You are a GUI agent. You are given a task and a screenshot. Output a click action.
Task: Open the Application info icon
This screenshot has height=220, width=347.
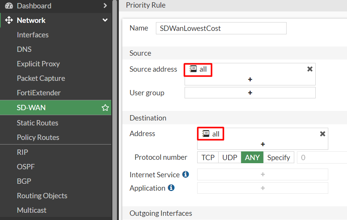171,188
